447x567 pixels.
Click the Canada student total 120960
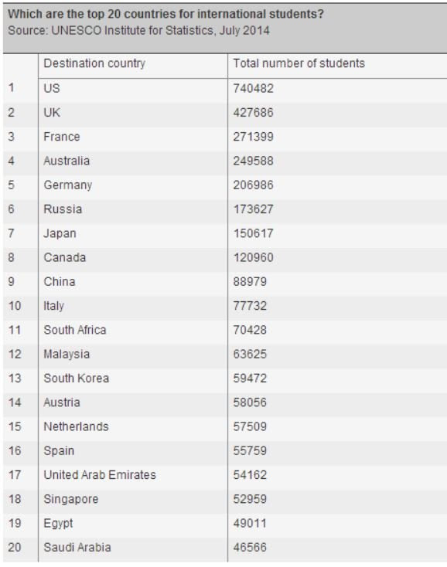tap(253, 257)
